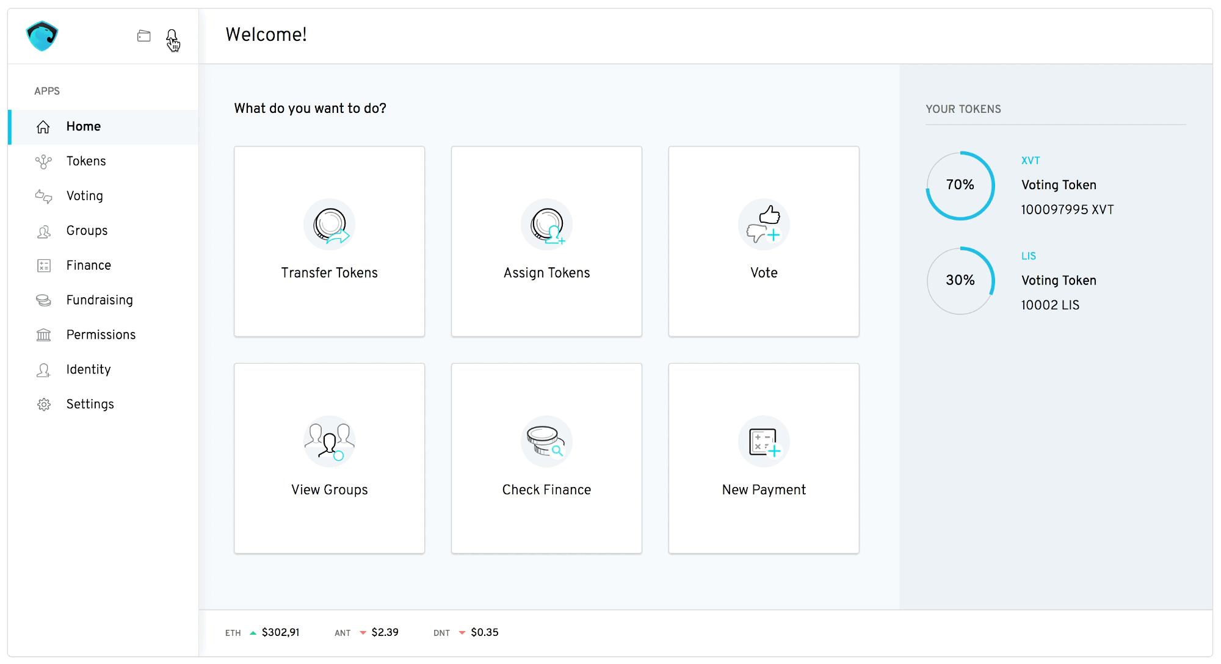Click the Vote thumbs icon

coord(764,225)
